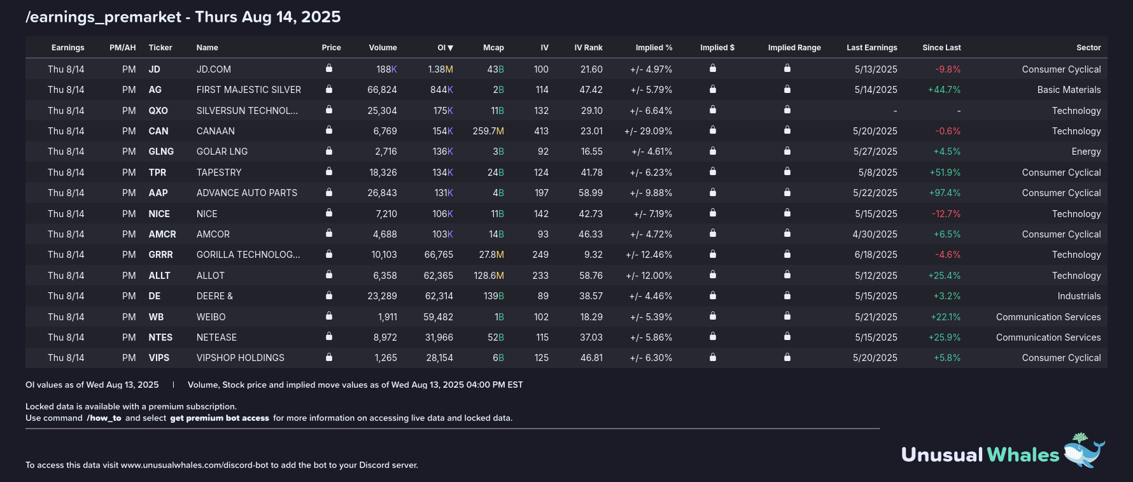Click the Implied Range lock for AAP
1133x482 pixels.
pyautogui.click(x=787, y=192)
